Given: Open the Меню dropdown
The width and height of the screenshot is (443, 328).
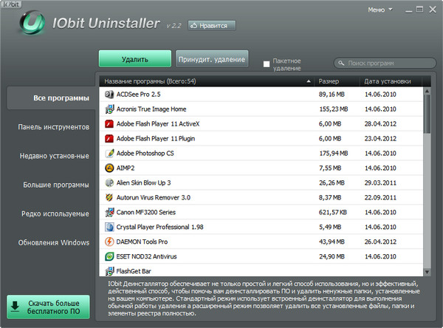Looking at the screenshot, I should tap(380, 10).
